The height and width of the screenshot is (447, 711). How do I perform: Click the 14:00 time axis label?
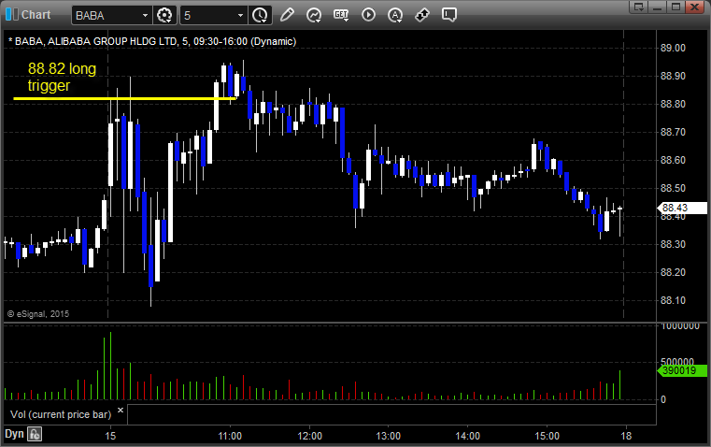pos(467,436)
